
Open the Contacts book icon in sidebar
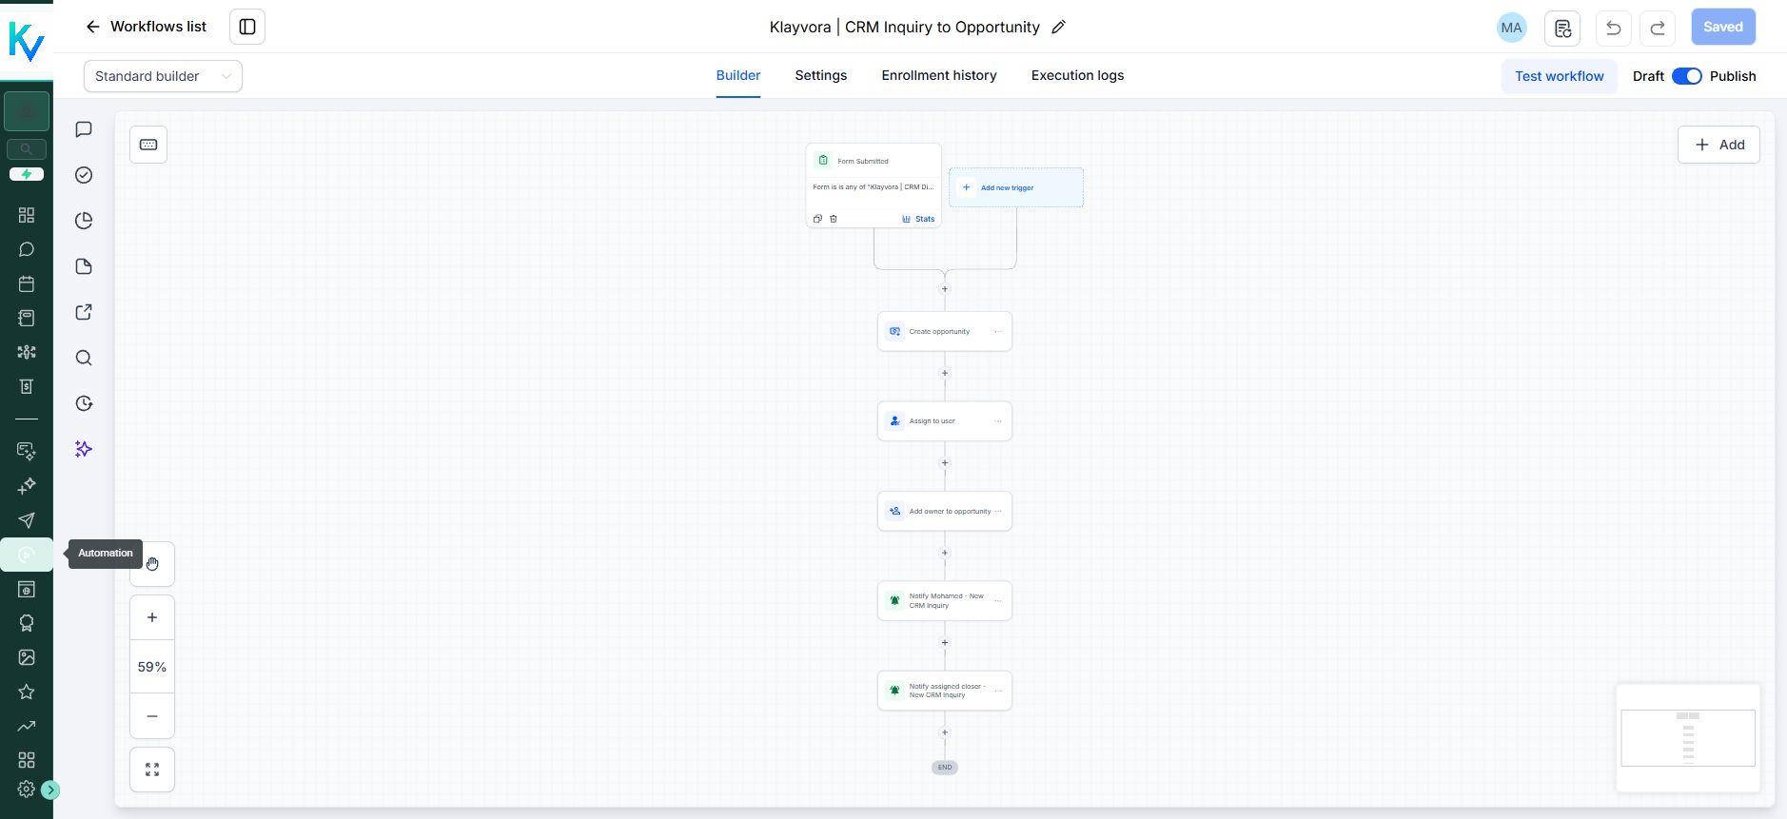click(27, 318)
